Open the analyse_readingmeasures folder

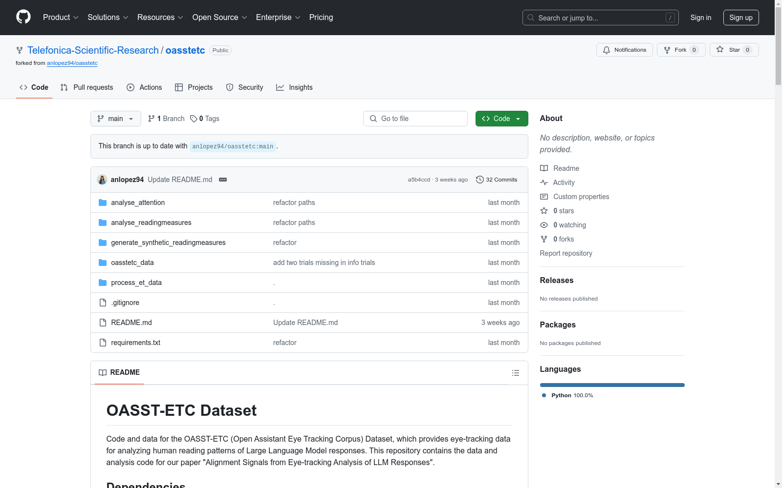point(151,223)
